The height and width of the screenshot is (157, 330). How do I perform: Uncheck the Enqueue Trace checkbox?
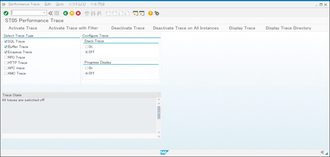[x=6, y=52]
